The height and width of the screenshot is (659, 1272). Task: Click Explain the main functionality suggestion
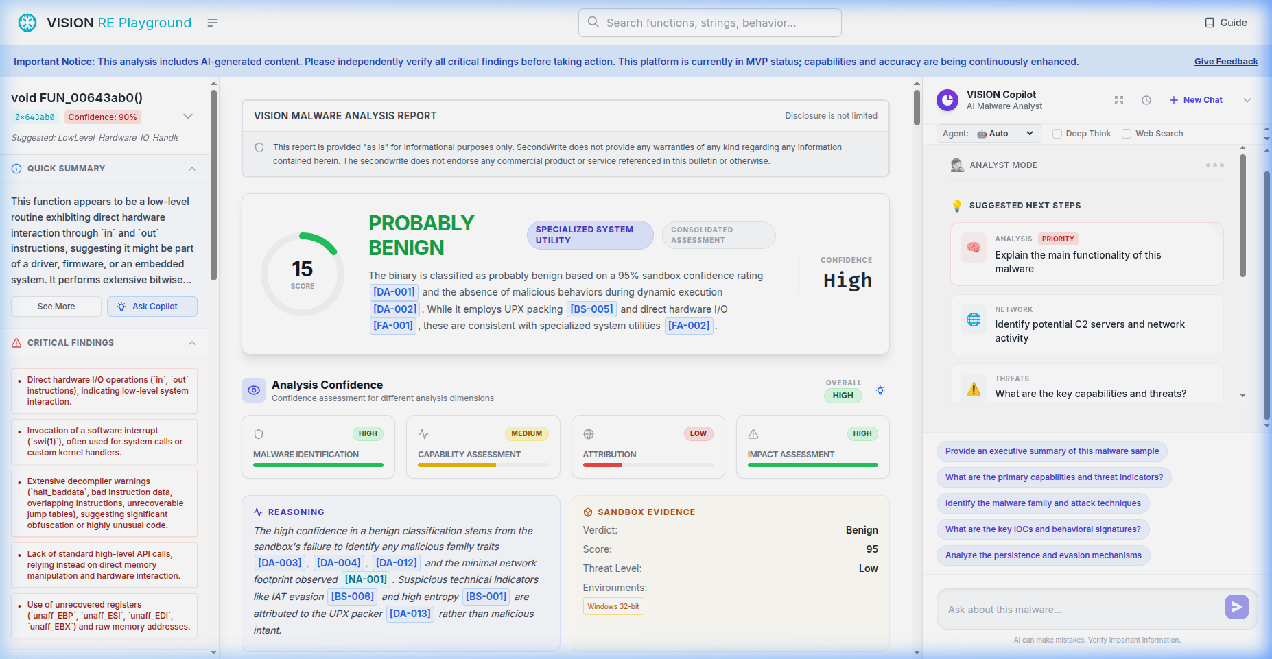pos(1087,254)
